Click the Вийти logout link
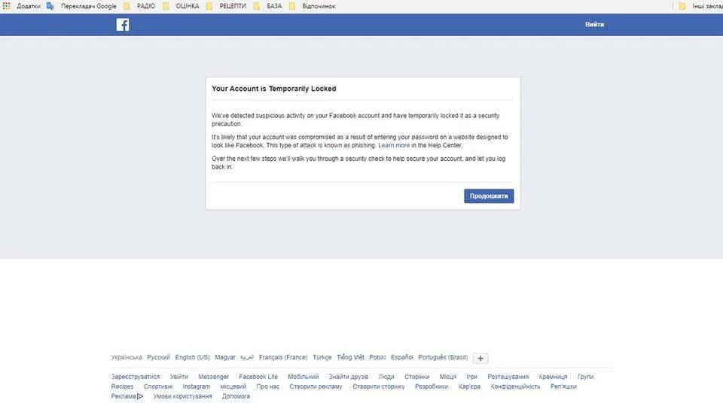 pyautogui.click(x=594, y=25)
